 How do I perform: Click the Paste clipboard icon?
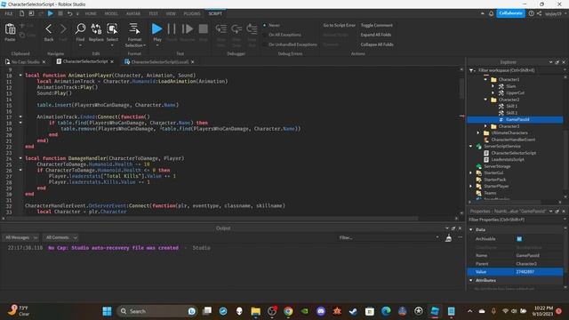[10, 29]
